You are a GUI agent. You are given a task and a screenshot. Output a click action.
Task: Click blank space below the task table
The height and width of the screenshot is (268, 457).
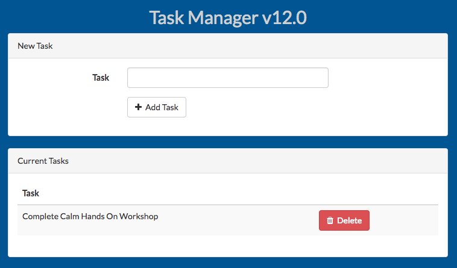pyautogui.click(x=228, y=246)
